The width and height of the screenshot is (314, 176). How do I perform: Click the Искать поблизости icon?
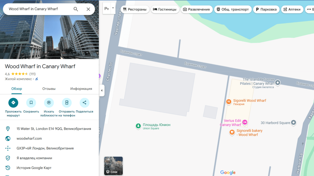(x=49, y=103)
